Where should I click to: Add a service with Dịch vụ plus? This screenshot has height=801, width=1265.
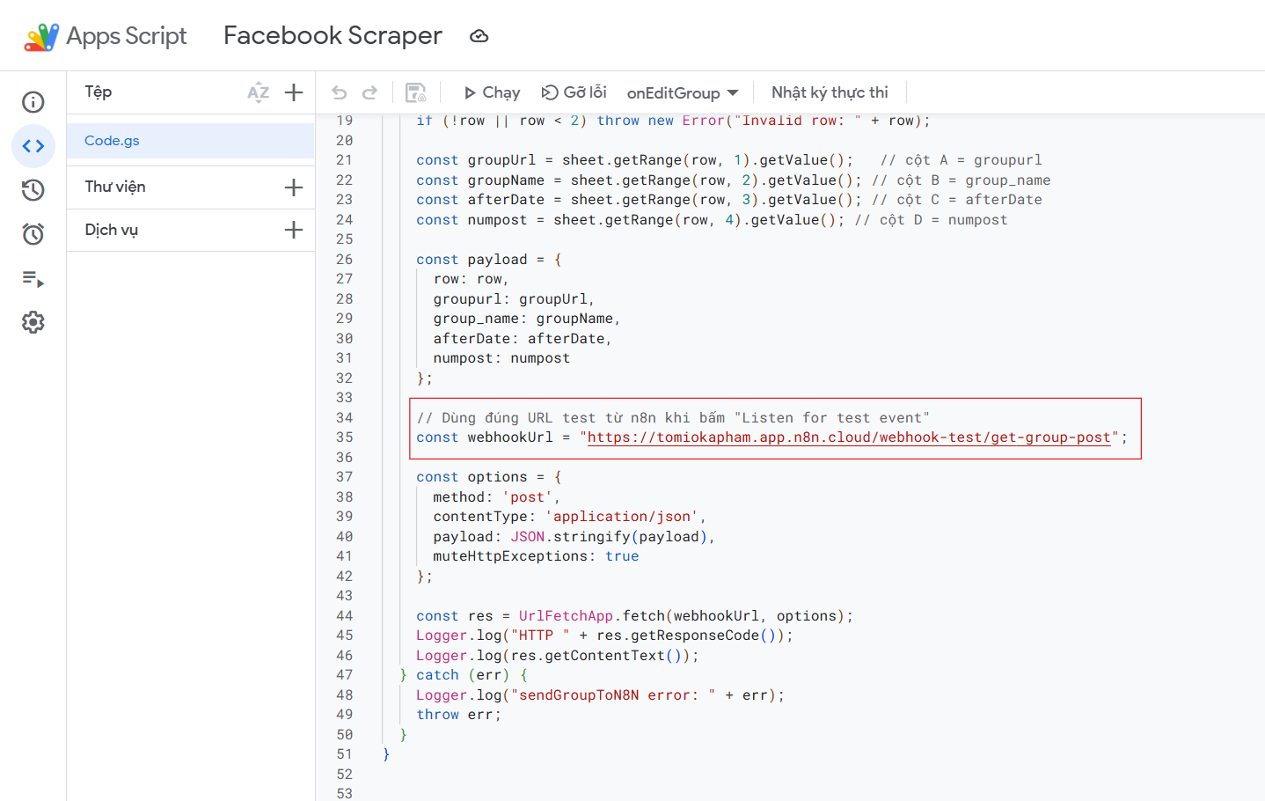click(x=294, y=230)
